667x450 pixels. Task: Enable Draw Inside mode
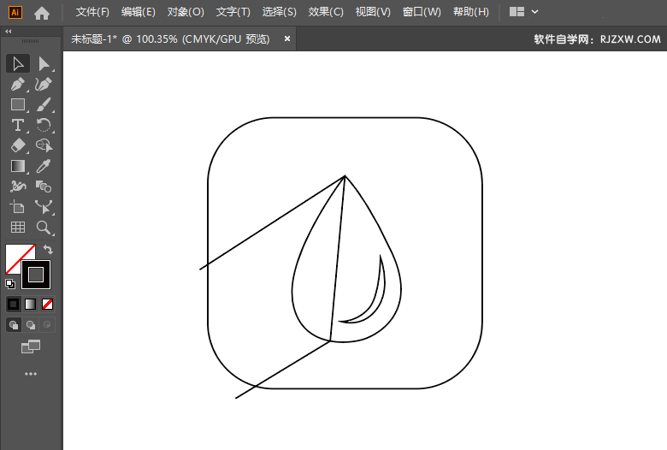pyautogui.click(x=47, y=325)
